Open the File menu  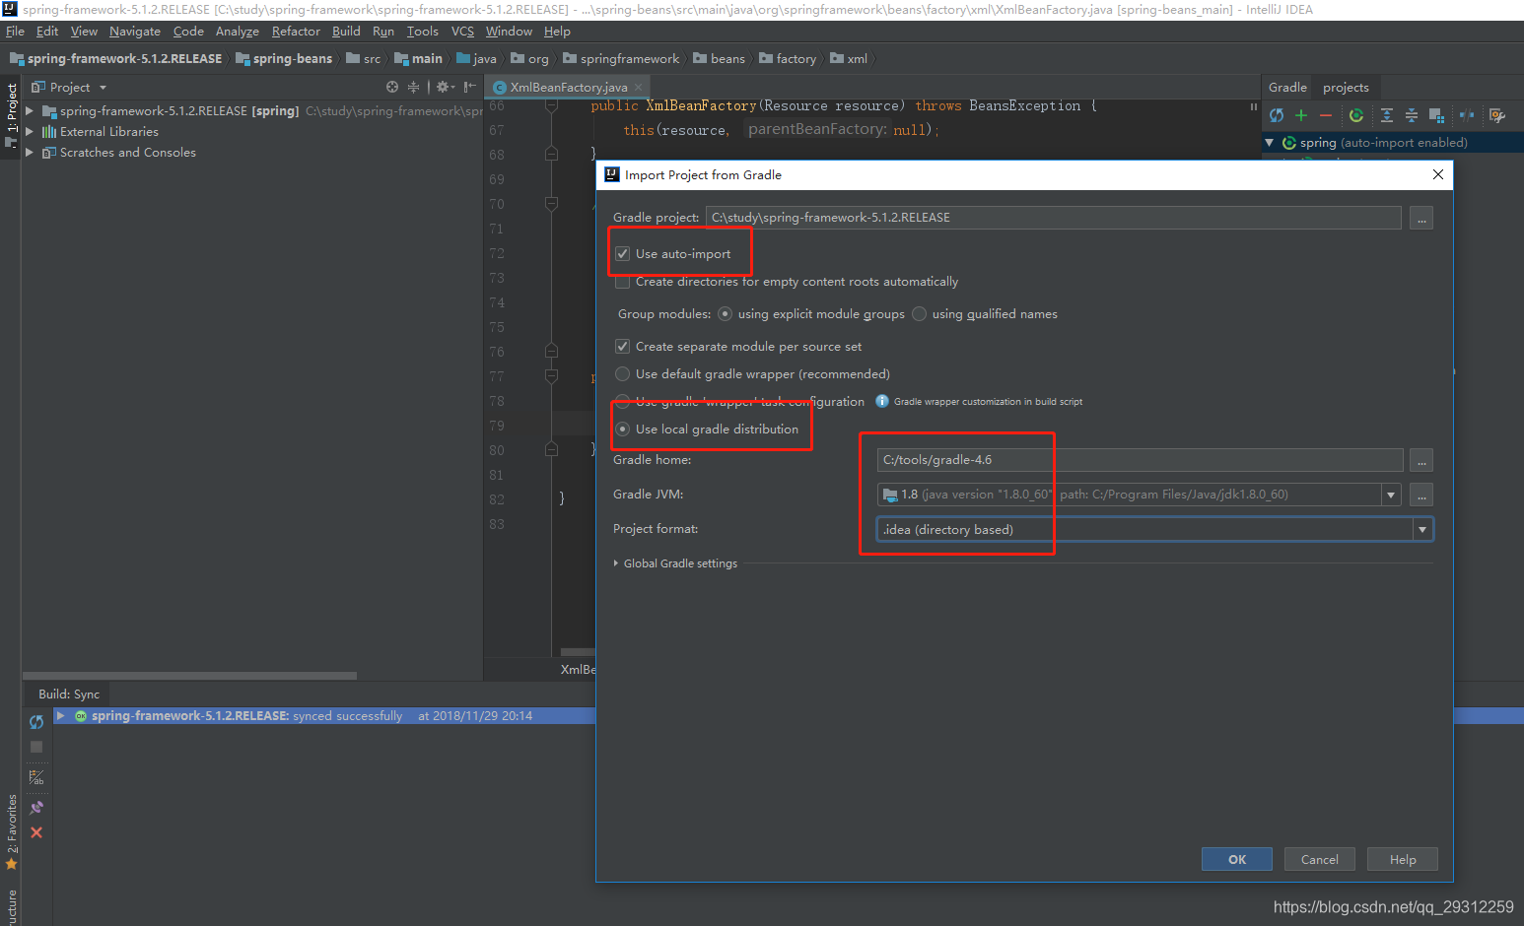coord(15,32)
